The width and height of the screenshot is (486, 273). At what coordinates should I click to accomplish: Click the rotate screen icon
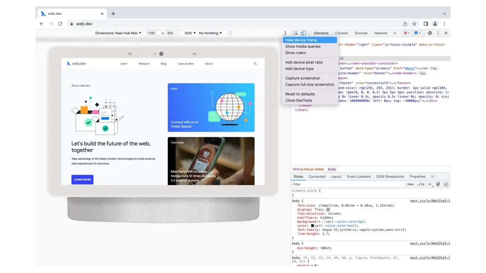[230, 33]
